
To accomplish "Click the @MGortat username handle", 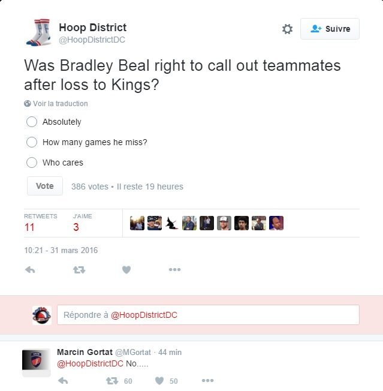I will pos(133,352).
